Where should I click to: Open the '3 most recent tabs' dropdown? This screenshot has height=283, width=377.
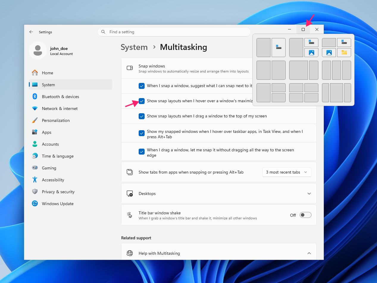[x=287, y=172]
